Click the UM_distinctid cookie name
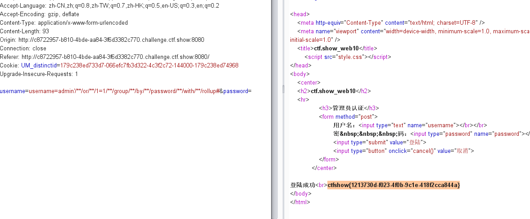The height and width of the screenshot is (219, 530). [x=39, y=66]
